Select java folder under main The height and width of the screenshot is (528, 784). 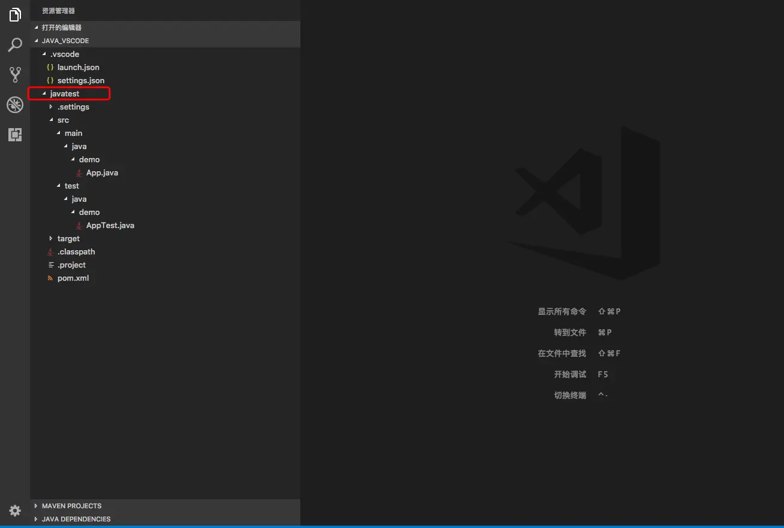[x=79, y=146]
